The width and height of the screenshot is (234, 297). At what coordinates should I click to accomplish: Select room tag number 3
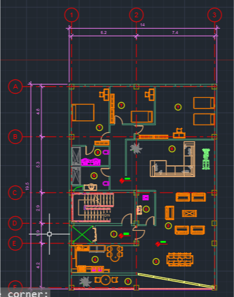click(x=156, y=261)
